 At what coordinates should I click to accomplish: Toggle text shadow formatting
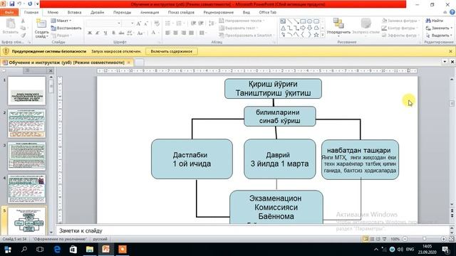click(x=113, y=33)
